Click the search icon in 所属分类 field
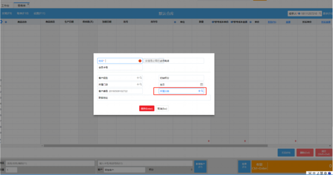Screen dimensions: 333x175 click(202, 91)
